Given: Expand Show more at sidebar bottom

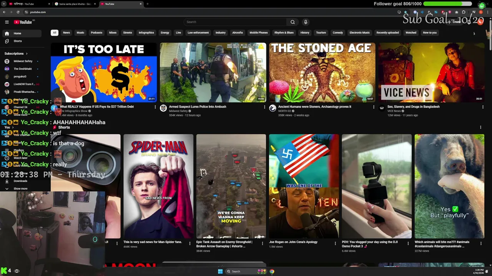Looking at the screenshot, I should pyautogui.click(x=20, y=189).
